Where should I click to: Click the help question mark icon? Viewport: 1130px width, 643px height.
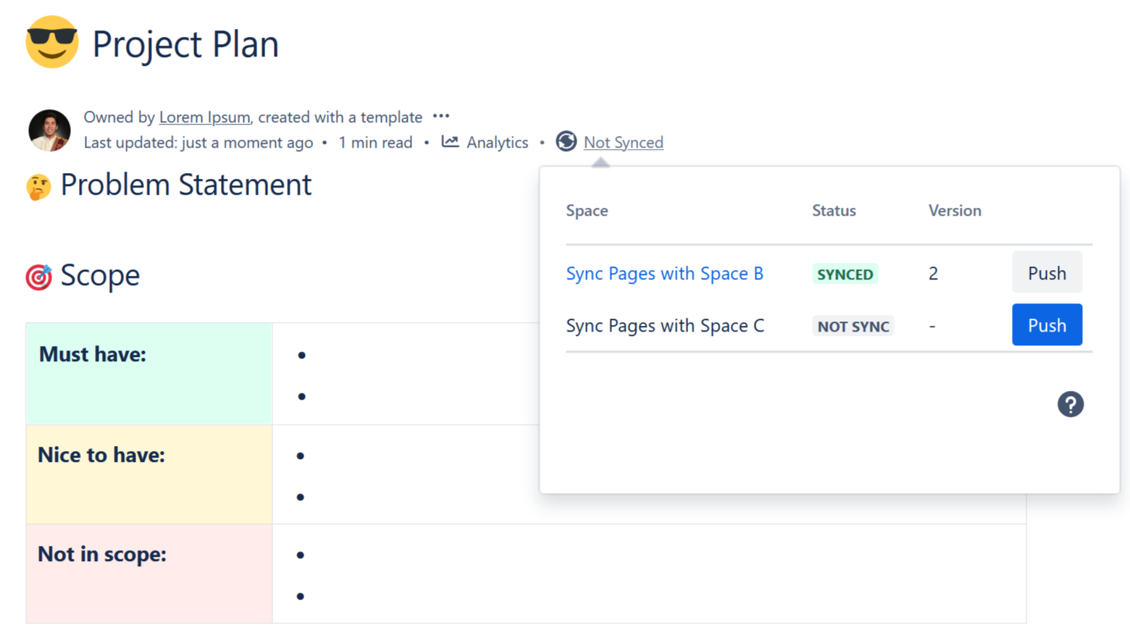(1070, 404)
